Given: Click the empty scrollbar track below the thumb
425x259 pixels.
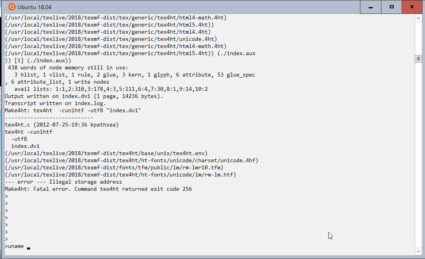Looking at the screenshot, I should (x=418, y=159).
